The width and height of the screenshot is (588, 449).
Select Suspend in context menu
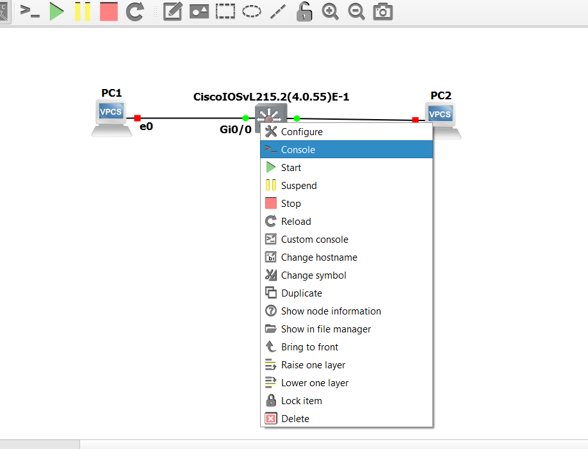coord(347,186)
